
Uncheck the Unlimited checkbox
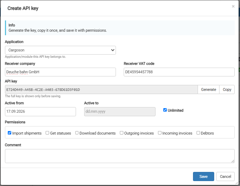[x=165, y=110]
